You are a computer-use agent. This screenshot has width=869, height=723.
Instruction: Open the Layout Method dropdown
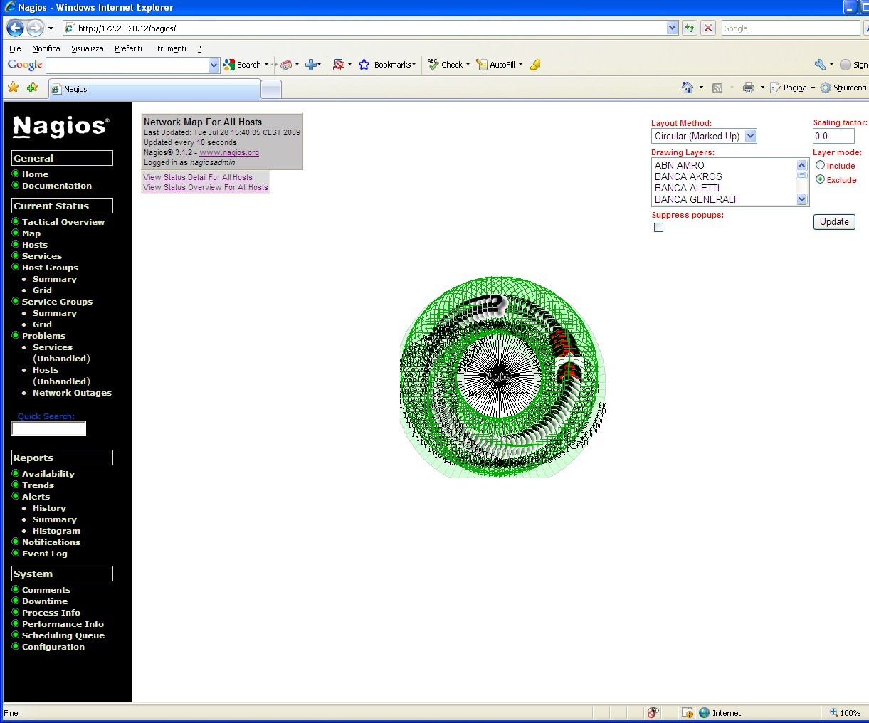(x=751, y=136)
